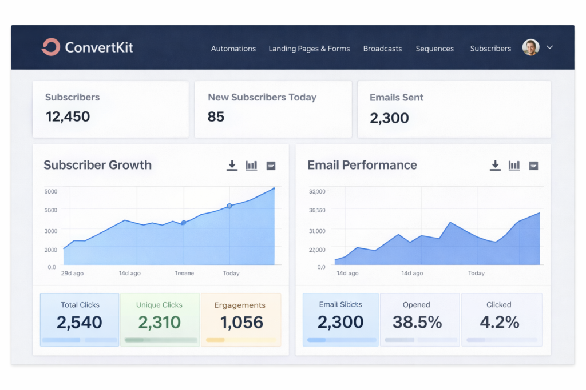Click the send icon on Email Performance card

click(x=533, y=166)
